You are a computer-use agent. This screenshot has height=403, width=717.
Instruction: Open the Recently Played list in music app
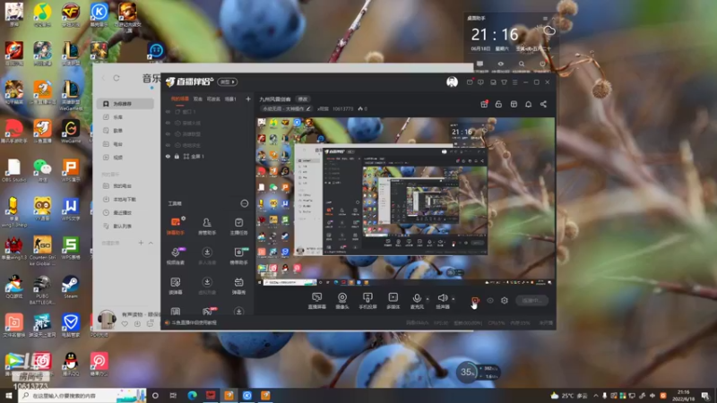[x=123, y=212]
